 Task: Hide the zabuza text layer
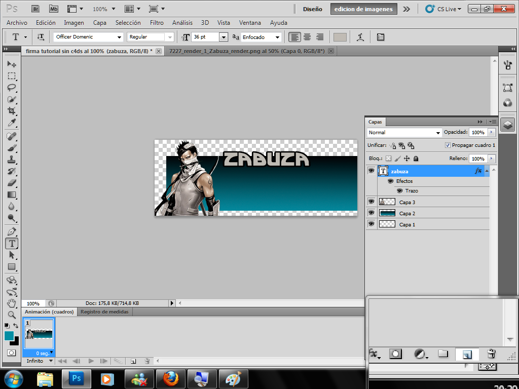pyautogui.click(x=372, y=171)
